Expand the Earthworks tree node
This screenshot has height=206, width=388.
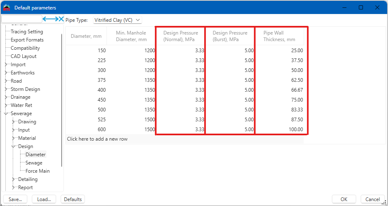pyautogui.click(x=6, y=73)
